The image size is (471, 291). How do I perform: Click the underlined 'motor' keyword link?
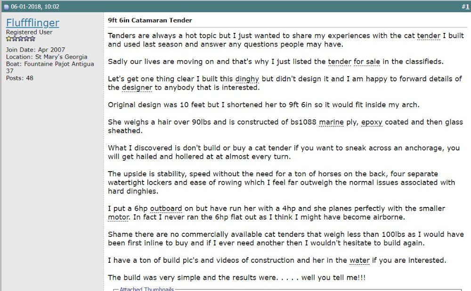(119, 217)
